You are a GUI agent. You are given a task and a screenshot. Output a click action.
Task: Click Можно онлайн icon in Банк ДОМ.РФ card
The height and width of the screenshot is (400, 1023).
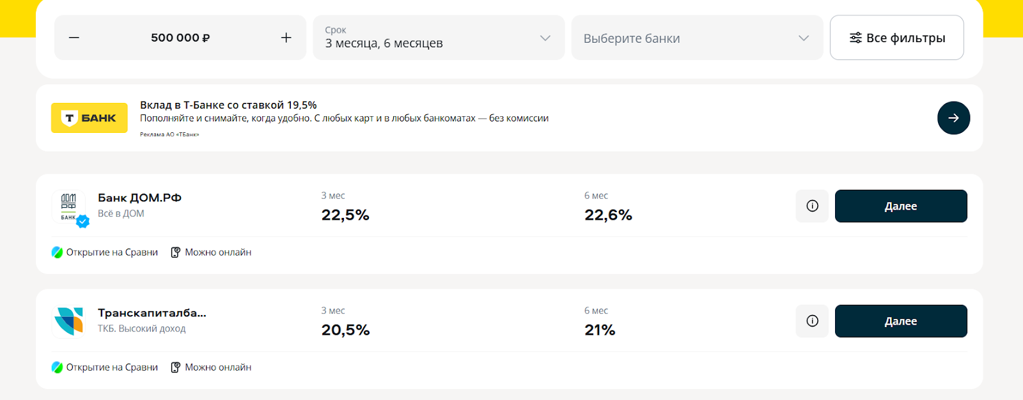pos(176,252)
